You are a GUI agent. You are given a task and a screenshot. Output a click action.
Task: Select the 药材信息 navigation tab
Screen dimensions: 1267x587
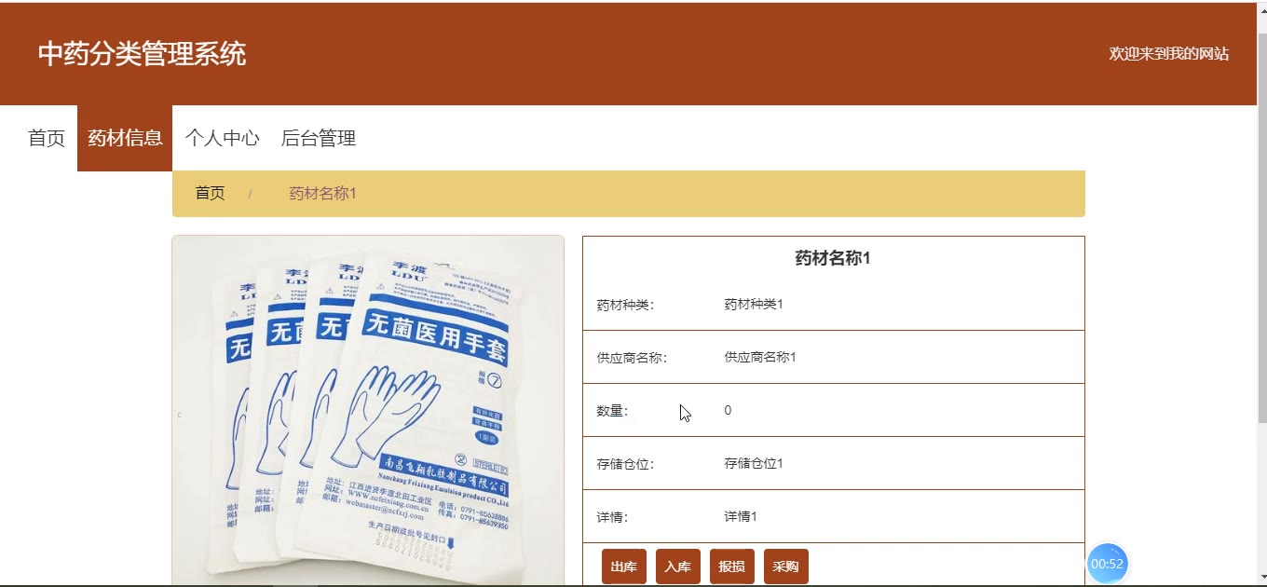pos(125,138)
